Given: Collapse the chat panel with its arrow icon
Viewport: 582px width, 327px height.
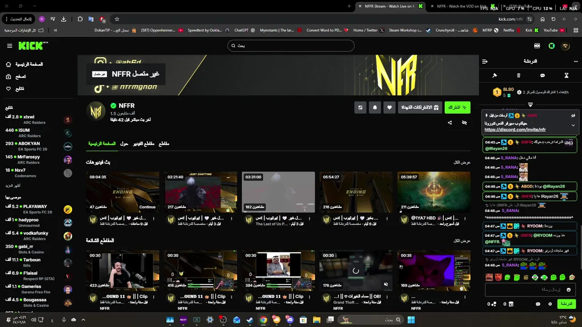Looking at the screenshot, I should point(485,61).
